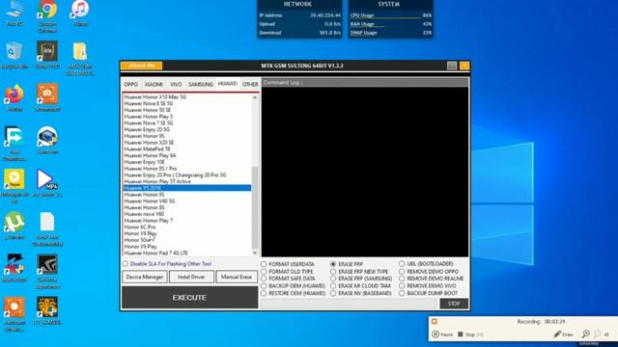Click the Install Driver button
618x347 pixels.
[191, 277]
